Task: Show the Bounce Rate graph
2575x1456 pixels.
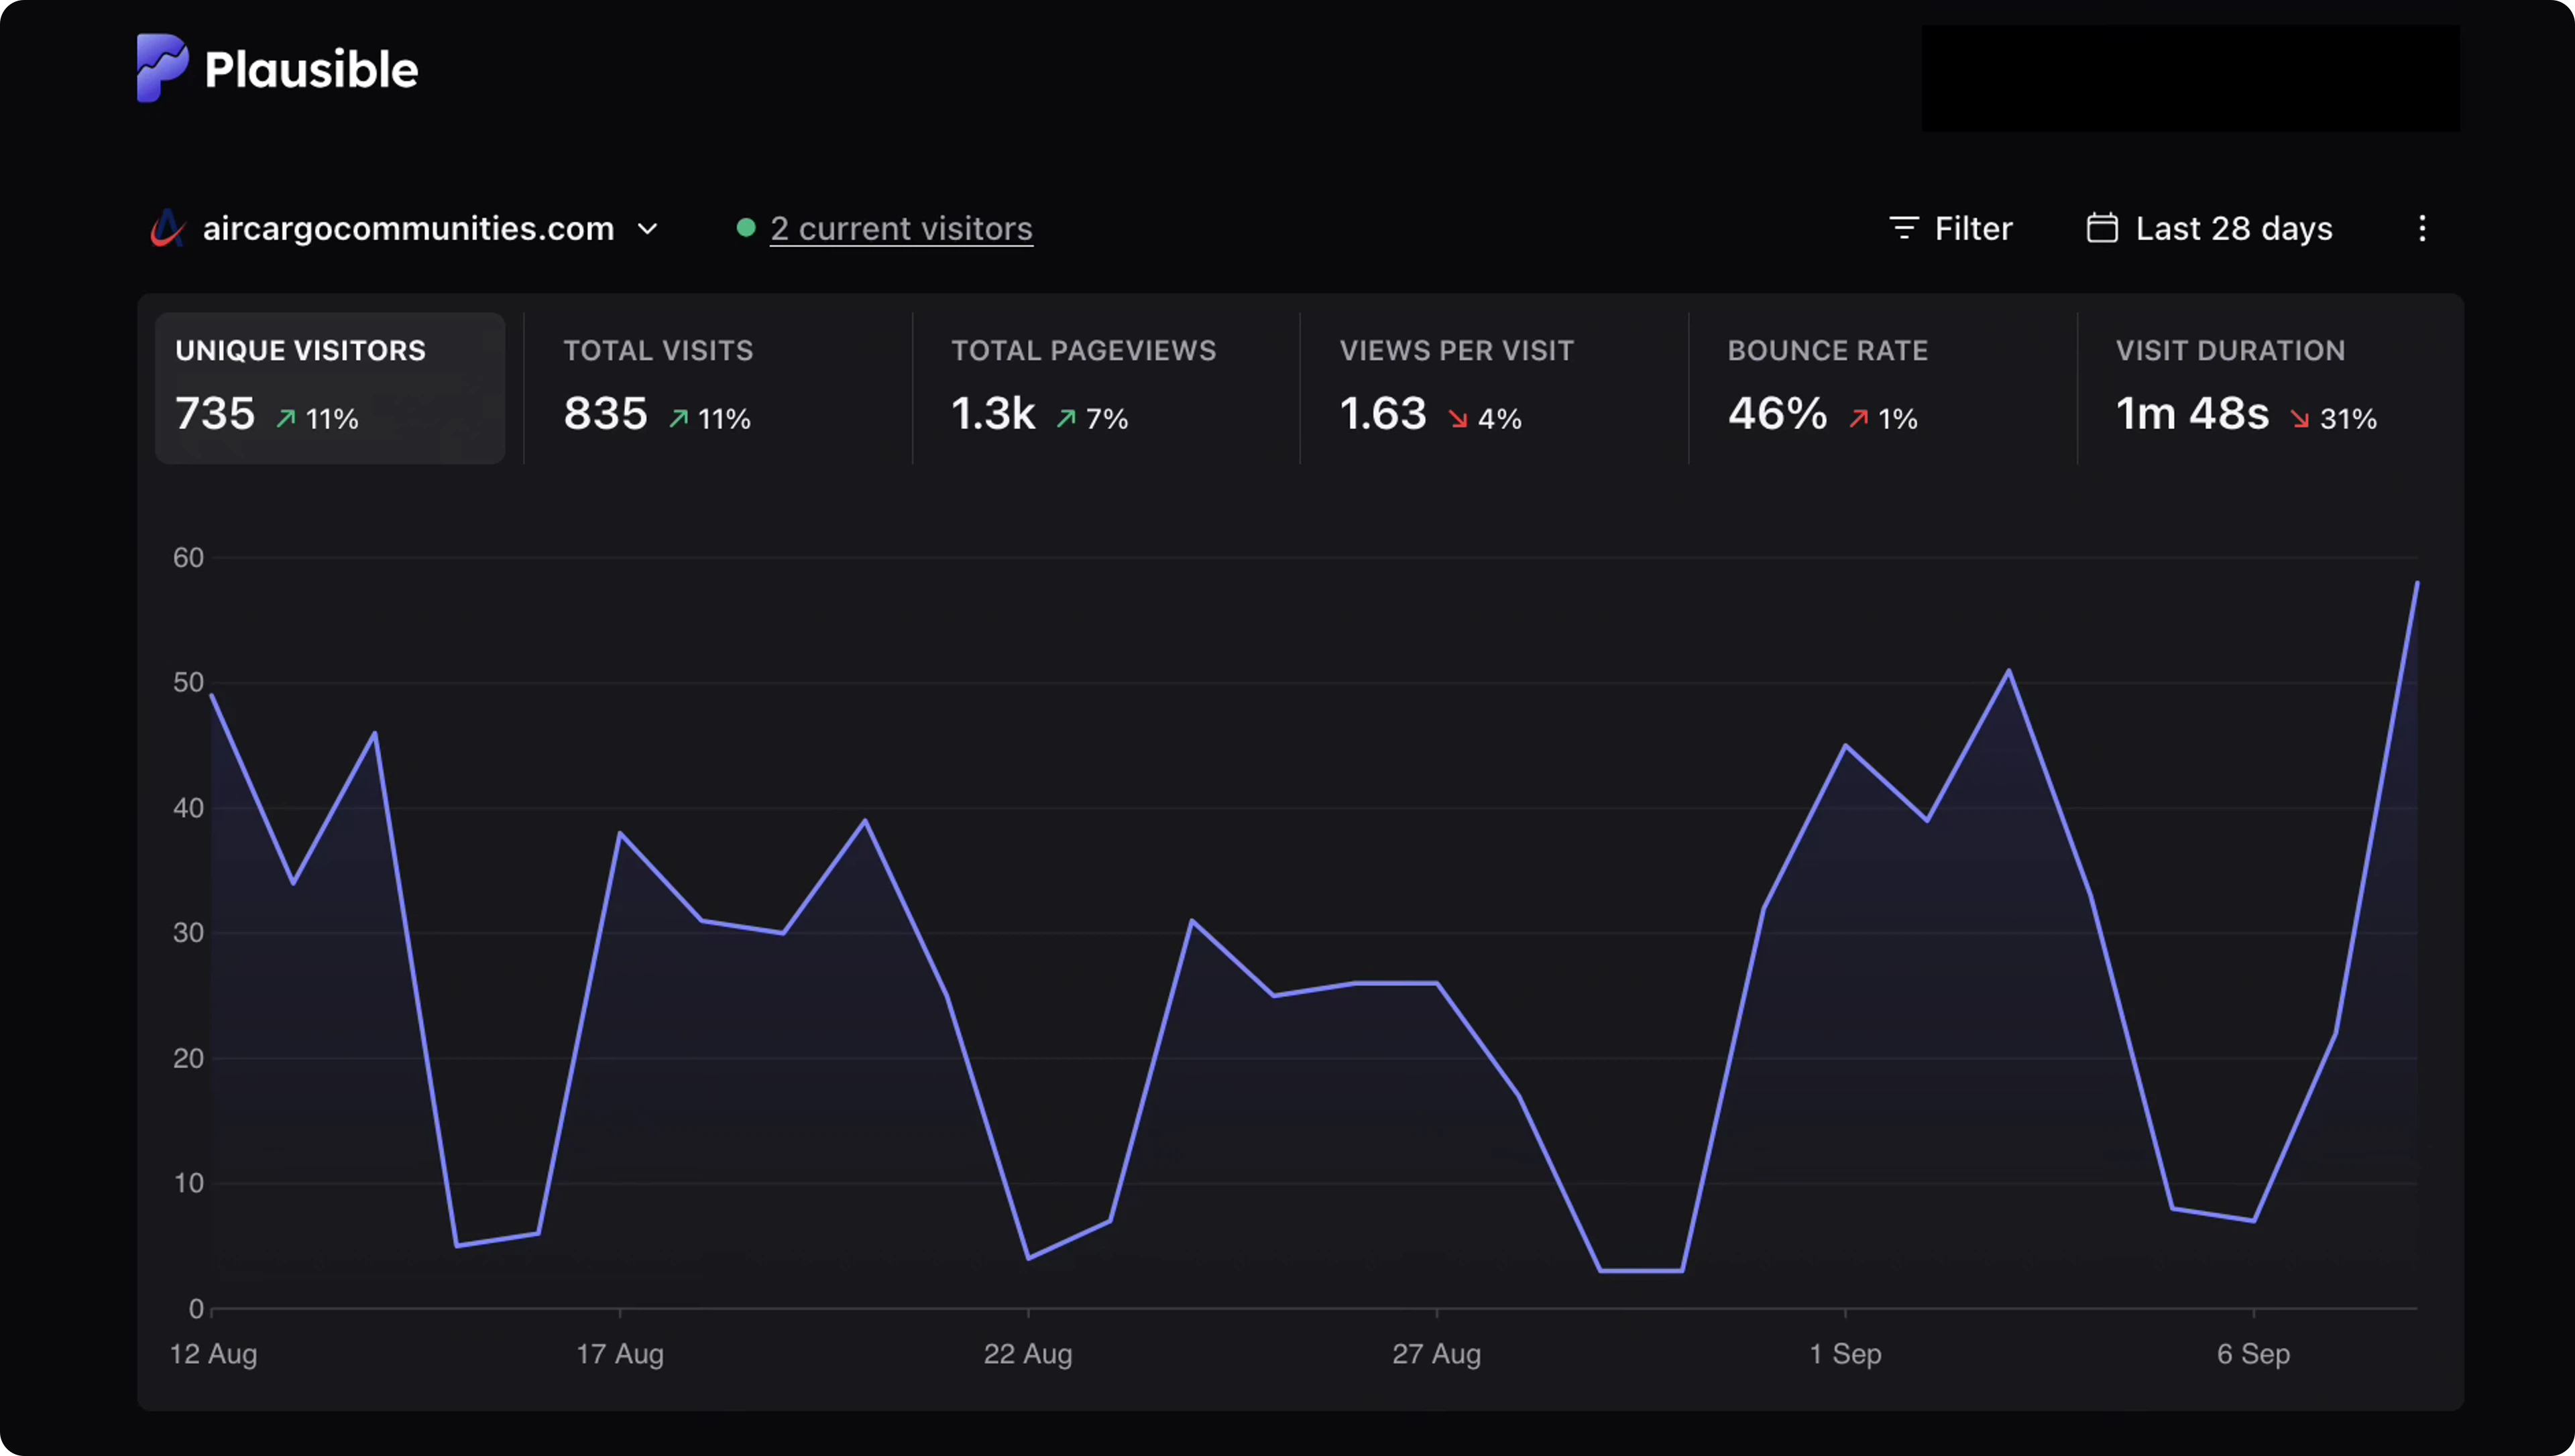Action: coord(1882,388)
